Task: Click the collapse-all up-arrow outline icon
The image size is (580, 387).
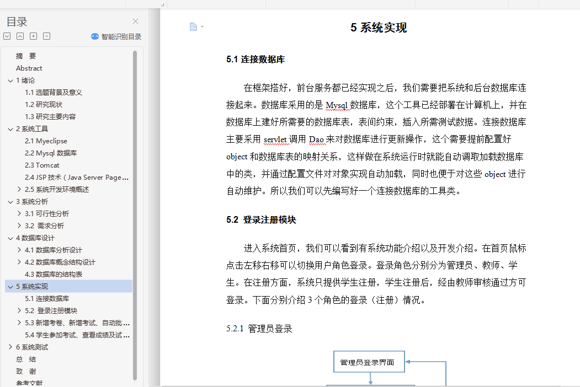Action: 20,36
